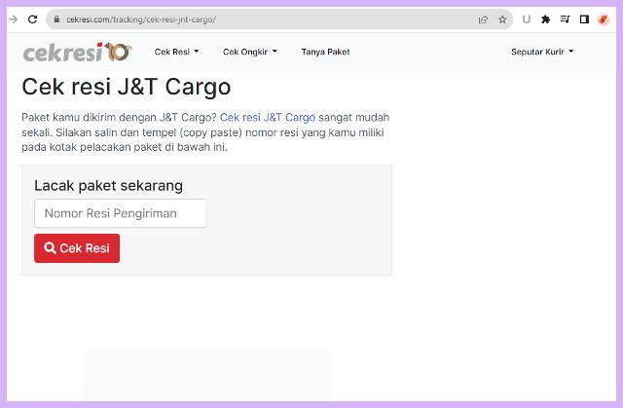Click the red Cek Resi button
Viewport: 623px width, 408px height.
coord(77,248)
